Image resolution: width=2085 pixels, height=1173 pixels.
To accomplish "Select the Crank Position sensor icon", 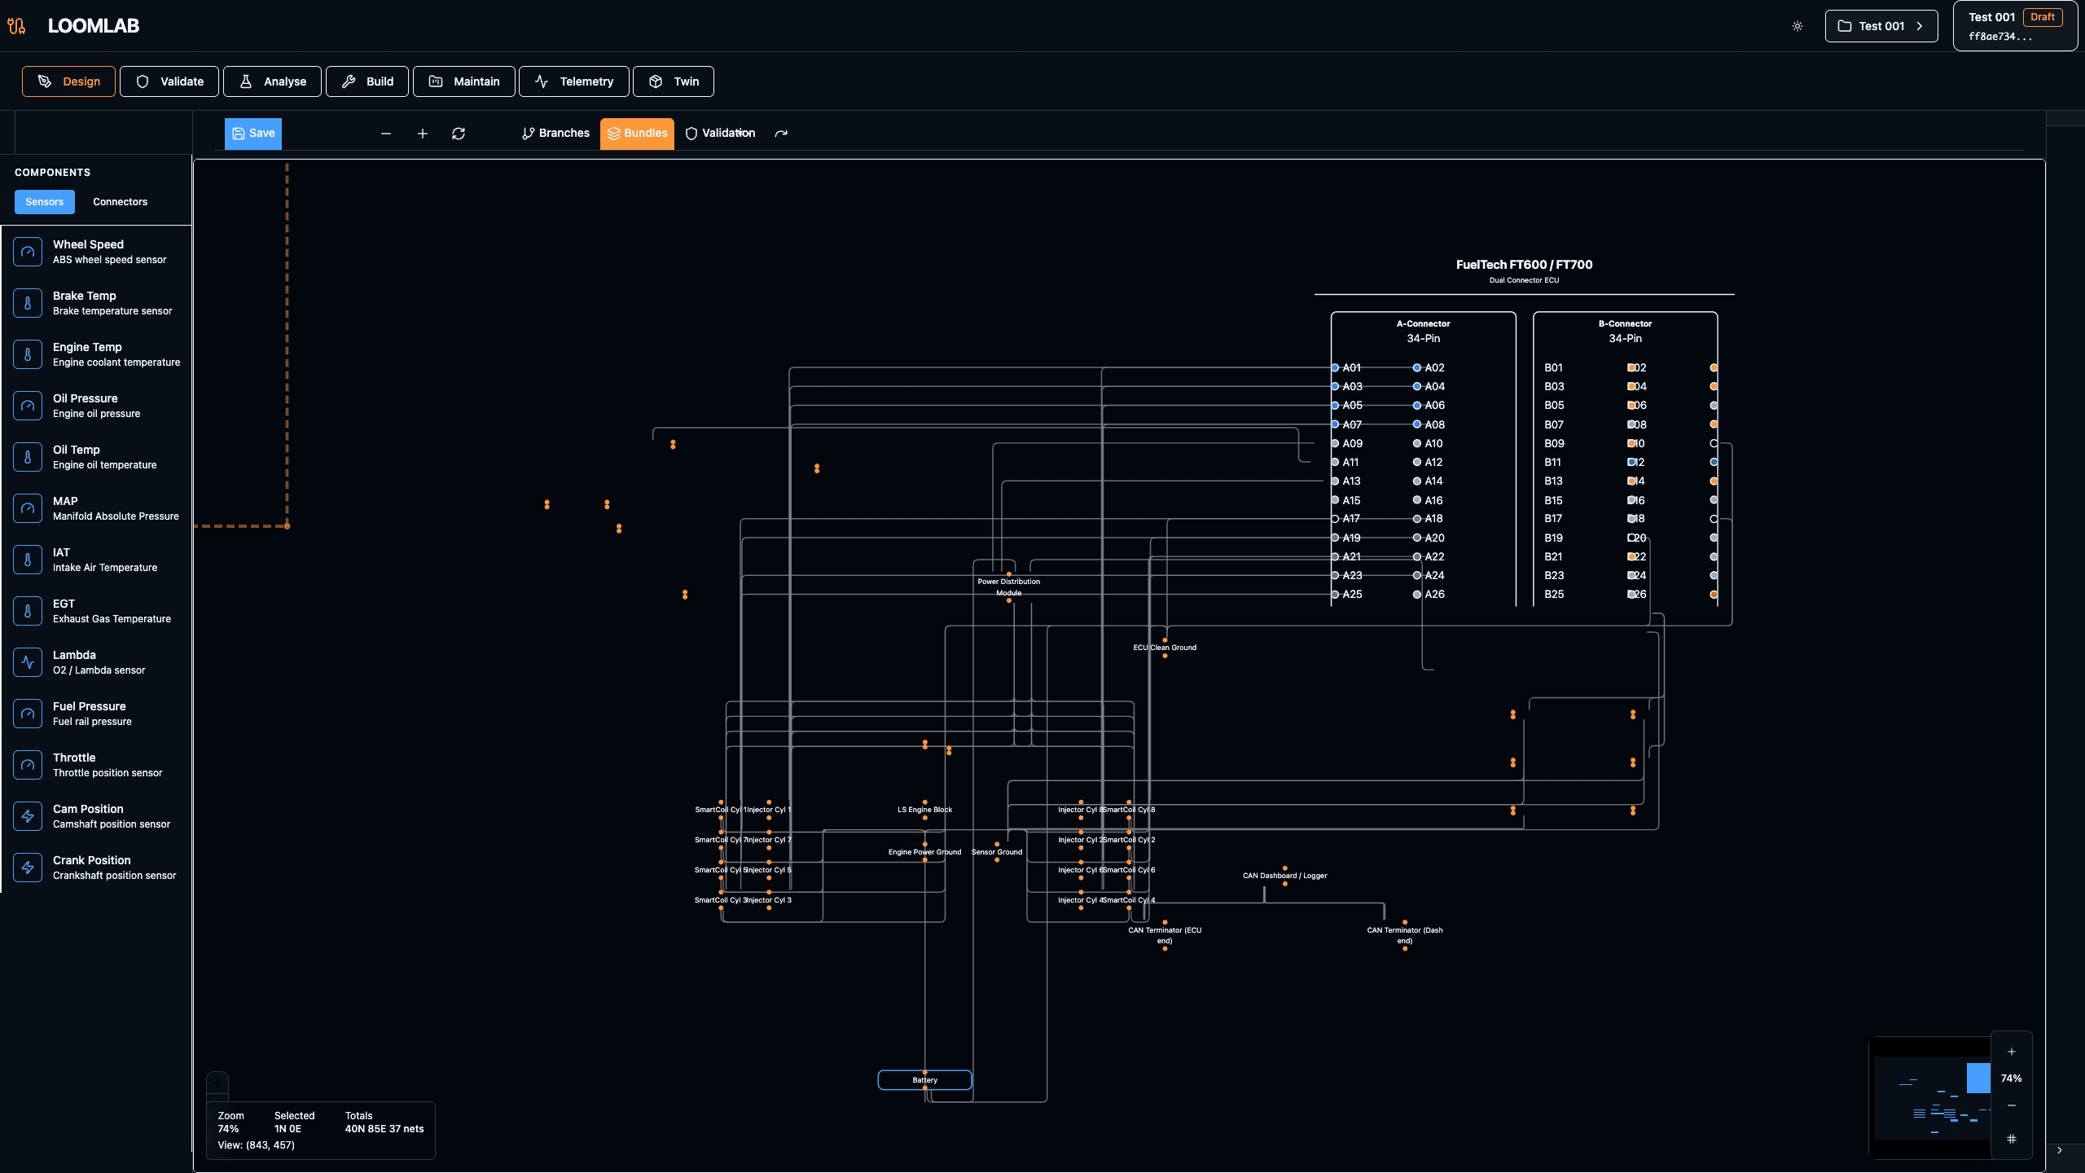I will (x=28, y=868).
